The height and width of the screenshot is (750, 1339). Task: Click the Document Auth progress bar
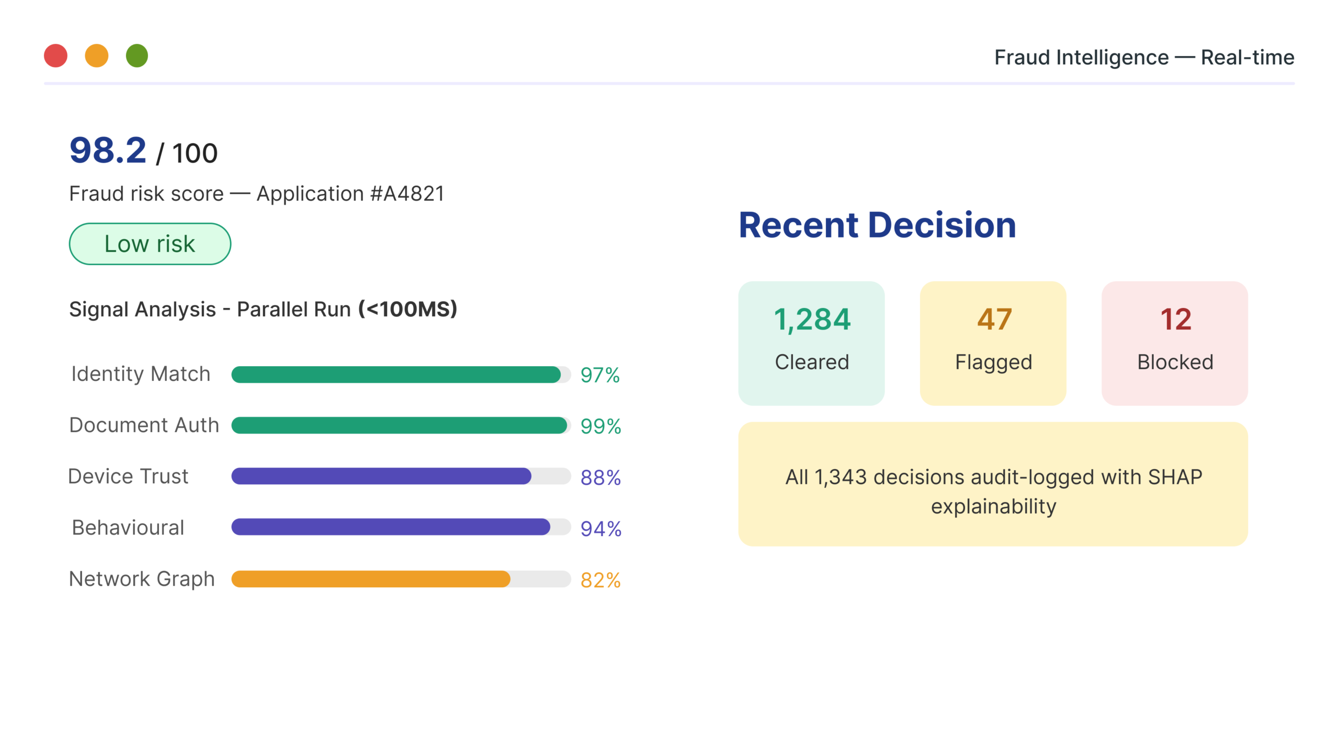tap(401, 426)
